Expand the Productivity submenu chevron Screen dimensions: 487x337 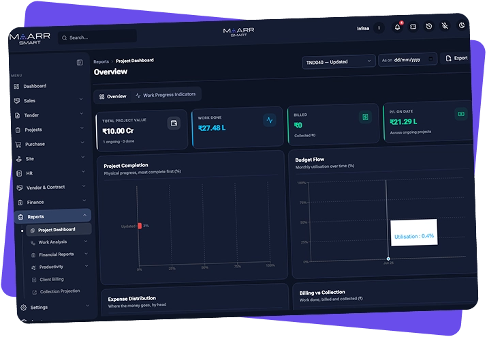[x=87, y=266]
